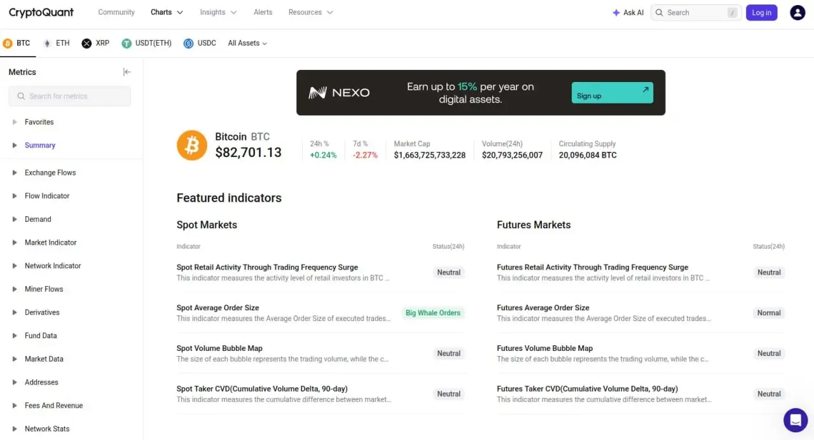Click the Log in button
814x440 pixels.
pyautogui.click(x=761, y=13)
